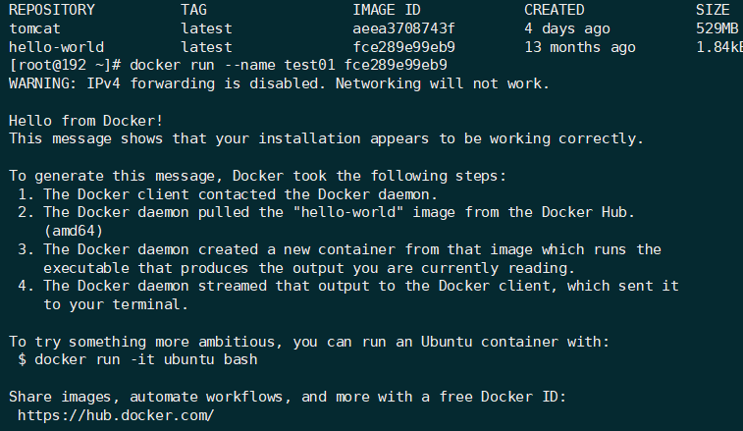Click the 529MB size value
The width and height of the screenshot is (743, 431).
[x=716, y=28]
